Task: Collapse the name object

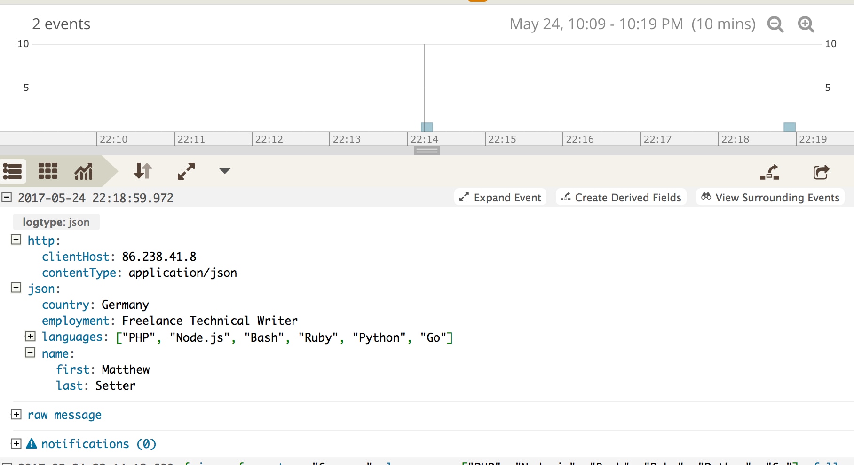Action: click(30, 353)
